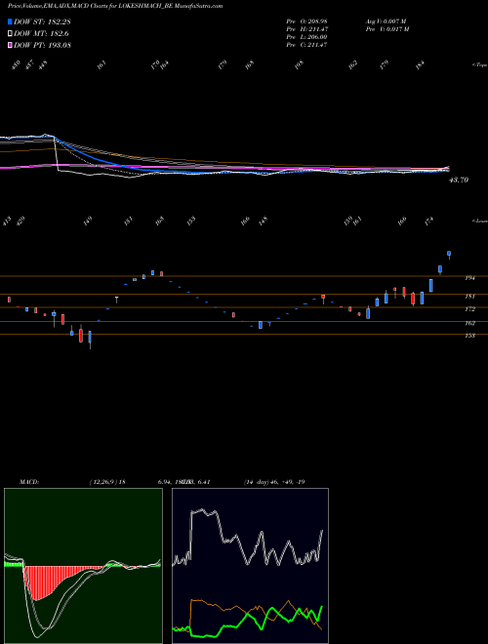The height and width of the screenshot is (644, 488).
Task: Select the 'Pre O: 208.98' open value
Action: [306, 21]
